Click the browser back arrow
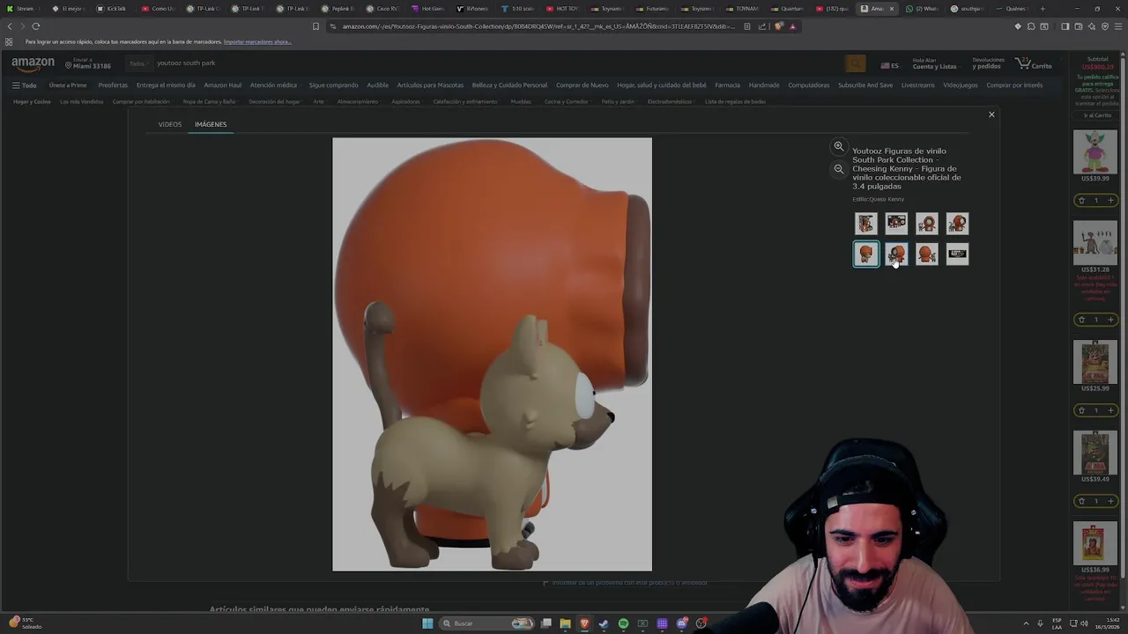 [x=10, y=26]
